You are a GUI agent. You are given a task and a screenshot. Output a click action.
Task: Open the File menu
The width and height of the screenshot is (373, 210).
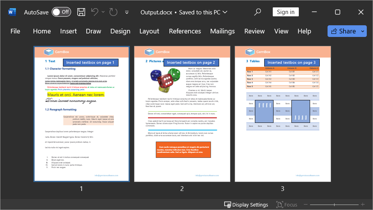(15, 31)
